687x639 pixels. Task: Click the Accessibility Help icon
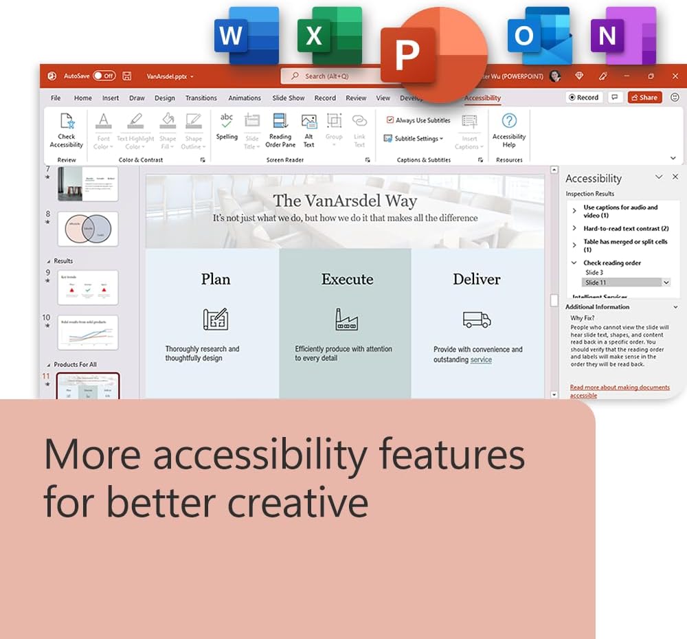(509, 131)
